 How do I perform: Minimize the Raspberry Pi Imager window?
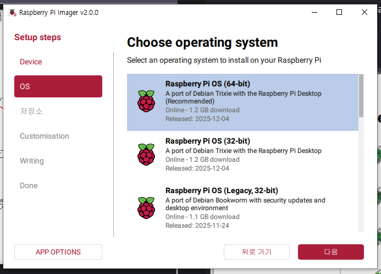(x=314, y=12)
